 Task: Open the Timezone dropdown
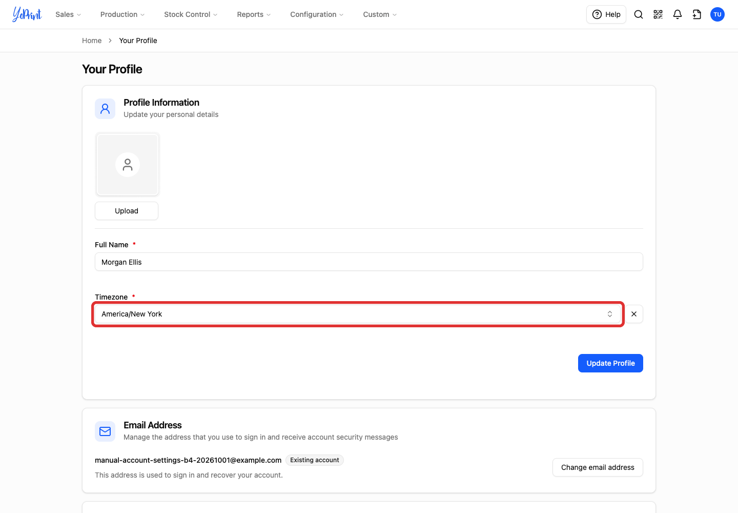(358, 314)
